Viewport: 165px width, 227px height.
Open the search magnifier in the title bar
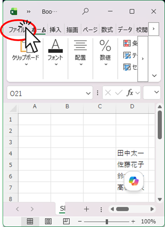[x=85, y=11]
